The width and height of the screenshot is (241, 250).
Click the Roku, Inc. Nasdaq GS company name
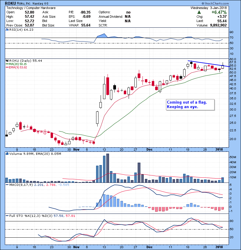click(33, 3)
